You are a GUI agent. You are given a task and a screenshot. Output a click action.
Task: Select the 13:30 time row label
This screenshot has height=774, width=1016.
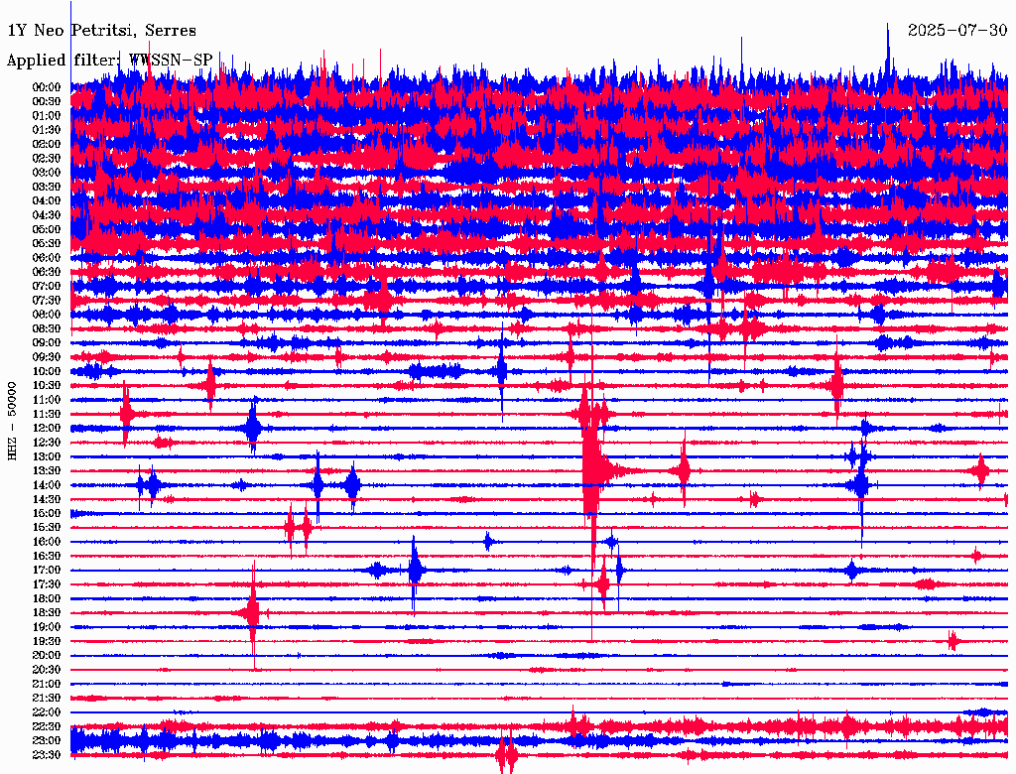(x=47, y=470)
